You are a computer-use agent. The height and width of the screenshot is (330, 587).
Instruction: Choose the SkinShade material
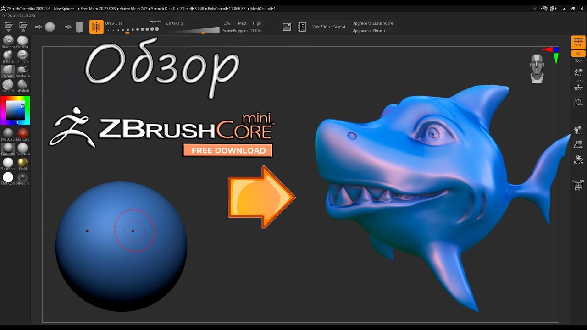click(x=8, y=164)
